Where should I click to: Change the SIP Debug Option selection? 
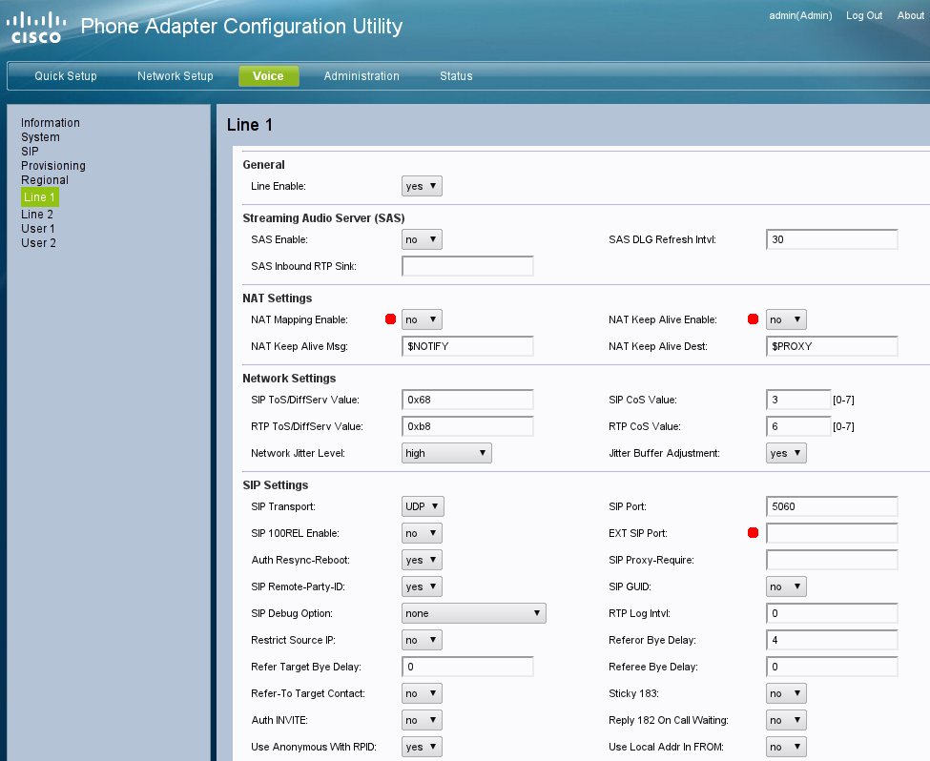[473, 613]
